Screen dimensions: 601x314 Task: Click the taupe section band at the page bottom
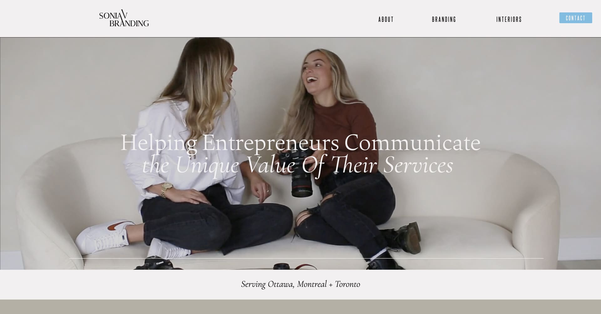[300, 307]
